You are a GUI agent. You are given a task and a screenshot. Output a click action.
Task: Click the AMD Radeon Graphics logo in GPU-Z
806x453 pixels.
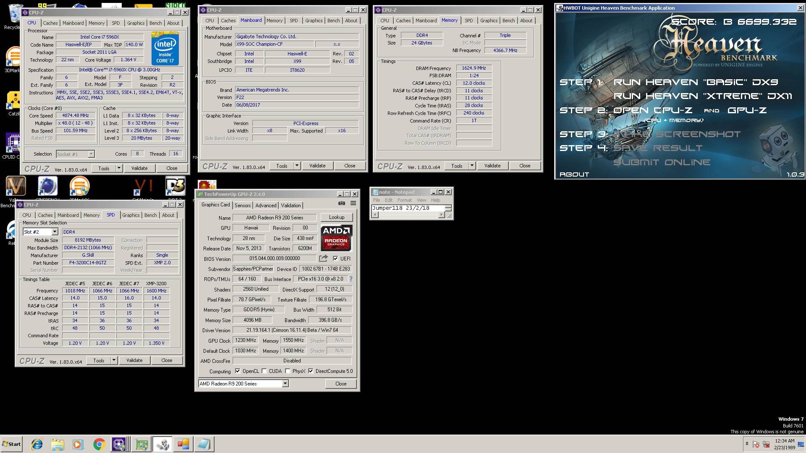[337, 238]
